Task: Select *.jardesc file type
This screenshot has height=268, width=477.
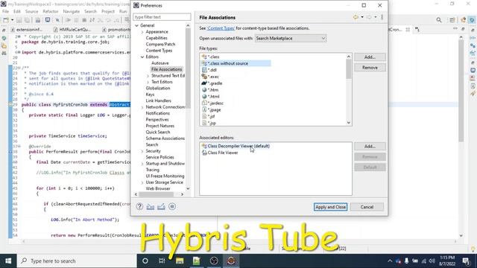Action: coord(215,103)
